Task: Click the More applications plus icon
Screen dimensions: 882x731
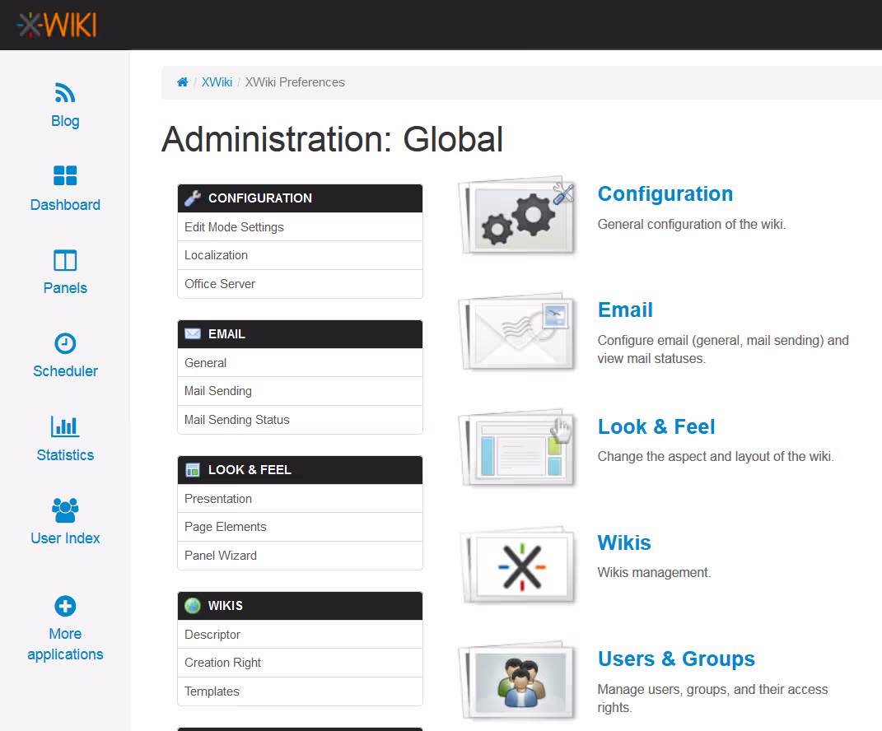Action: click(x=65, y=607)
